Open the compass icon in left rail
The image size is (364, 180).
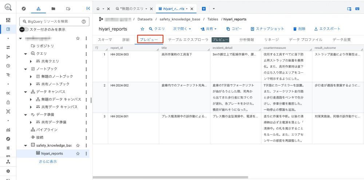(x=8, y=139)
